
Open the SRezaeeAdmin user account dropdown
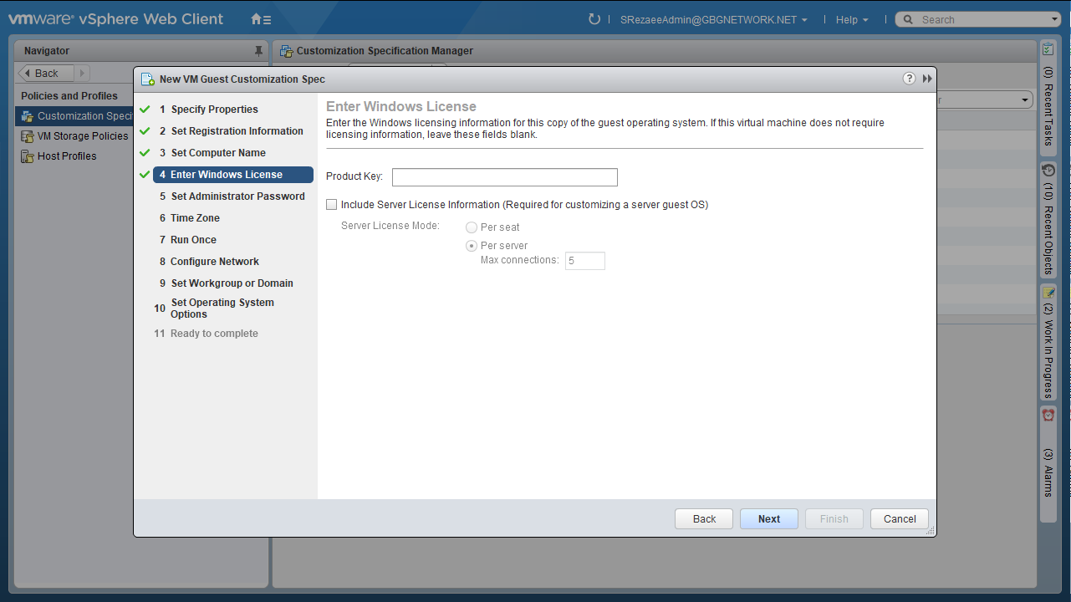point(713,20)
